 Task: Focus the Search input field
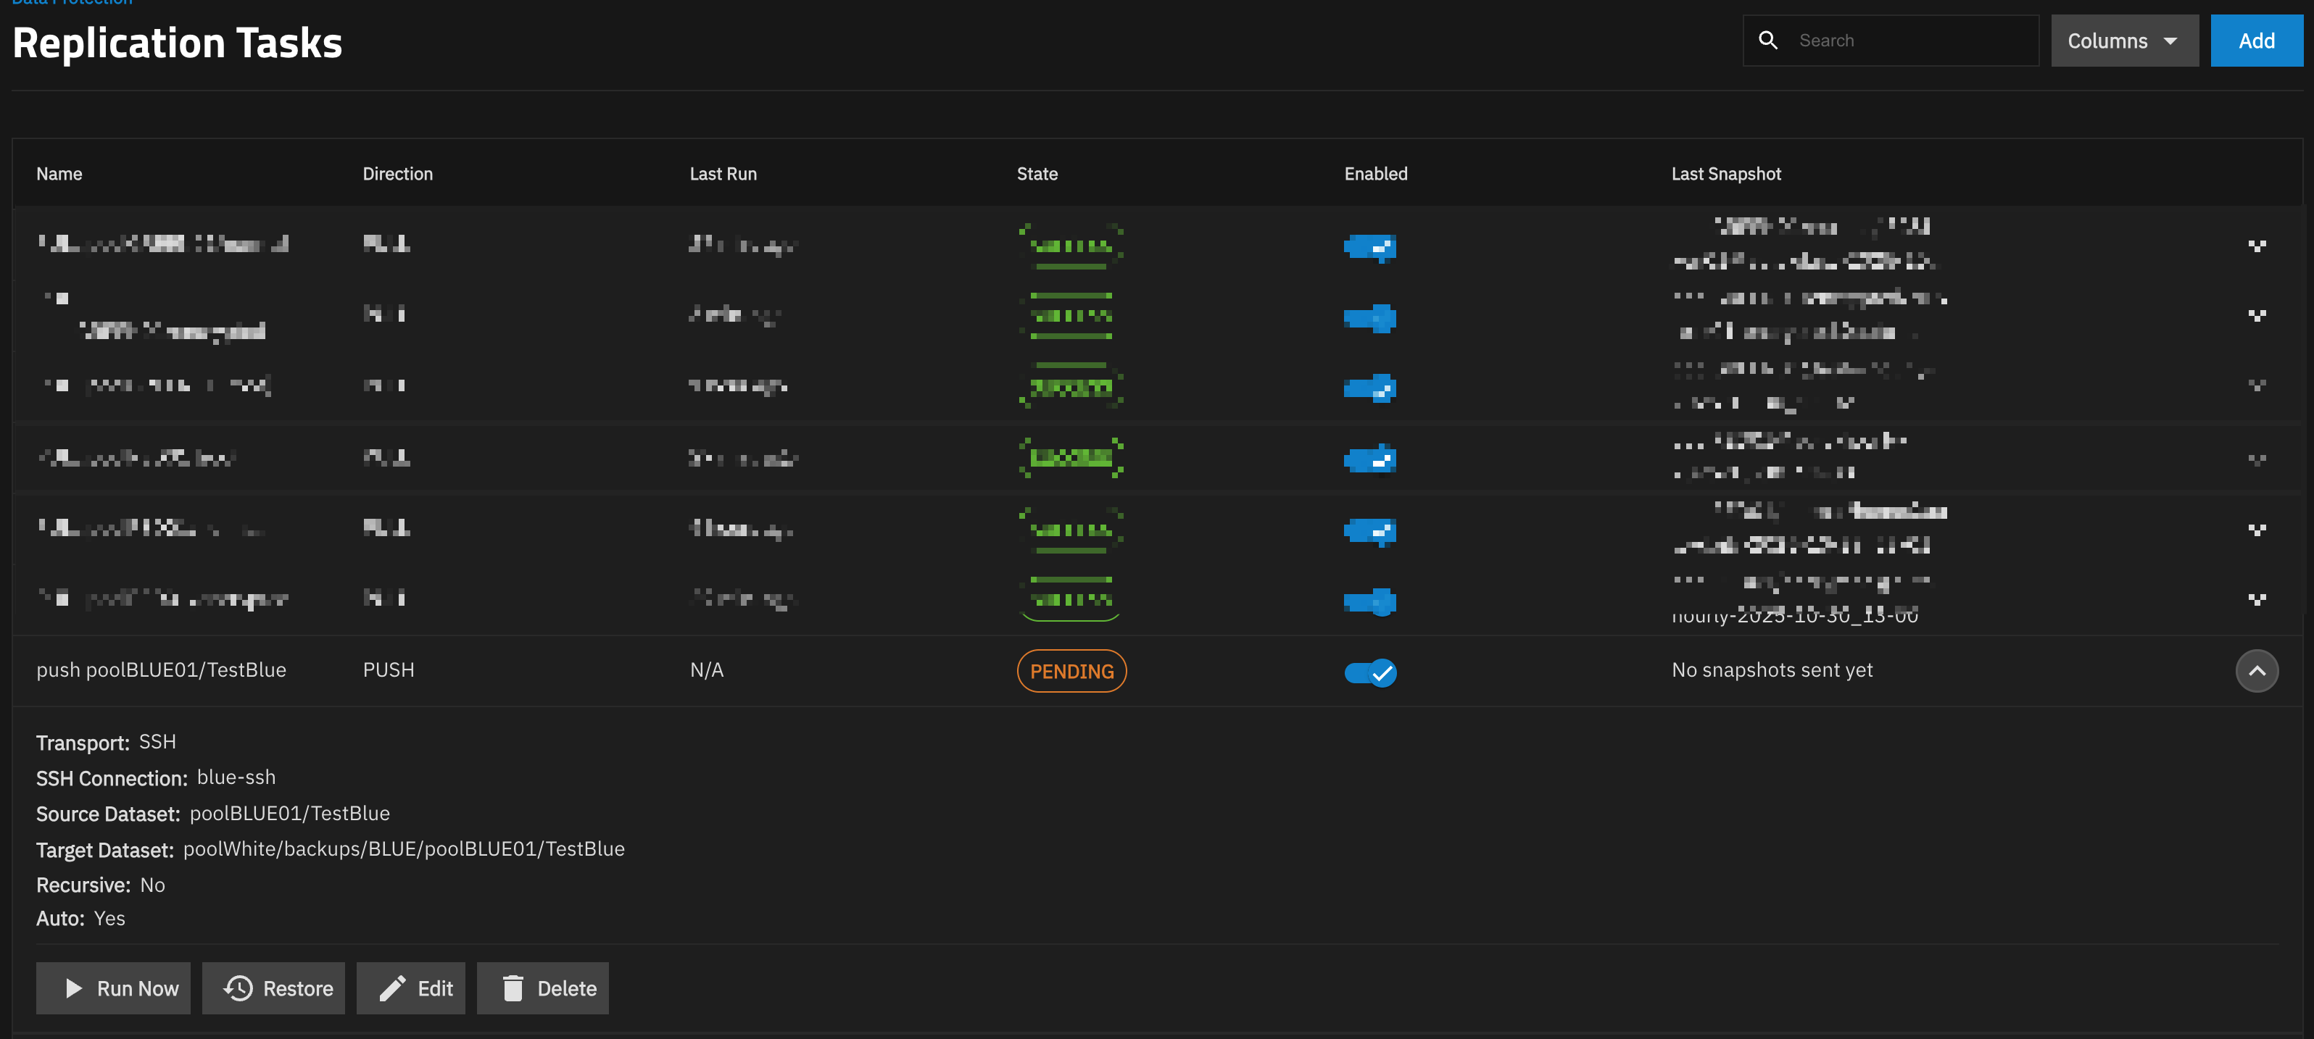(x=1912, y=41)
